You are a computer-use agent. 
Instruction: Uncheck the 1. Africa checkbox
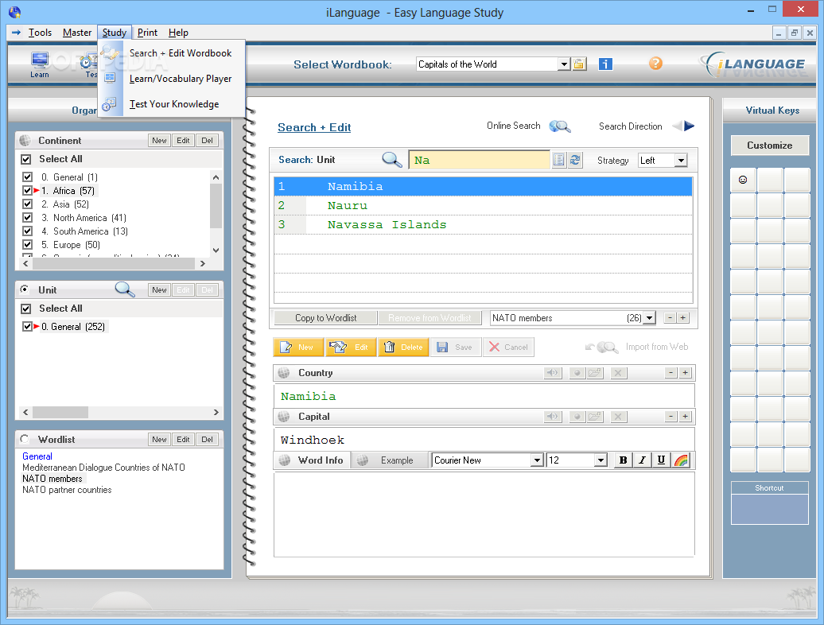[x=28, y=191]
